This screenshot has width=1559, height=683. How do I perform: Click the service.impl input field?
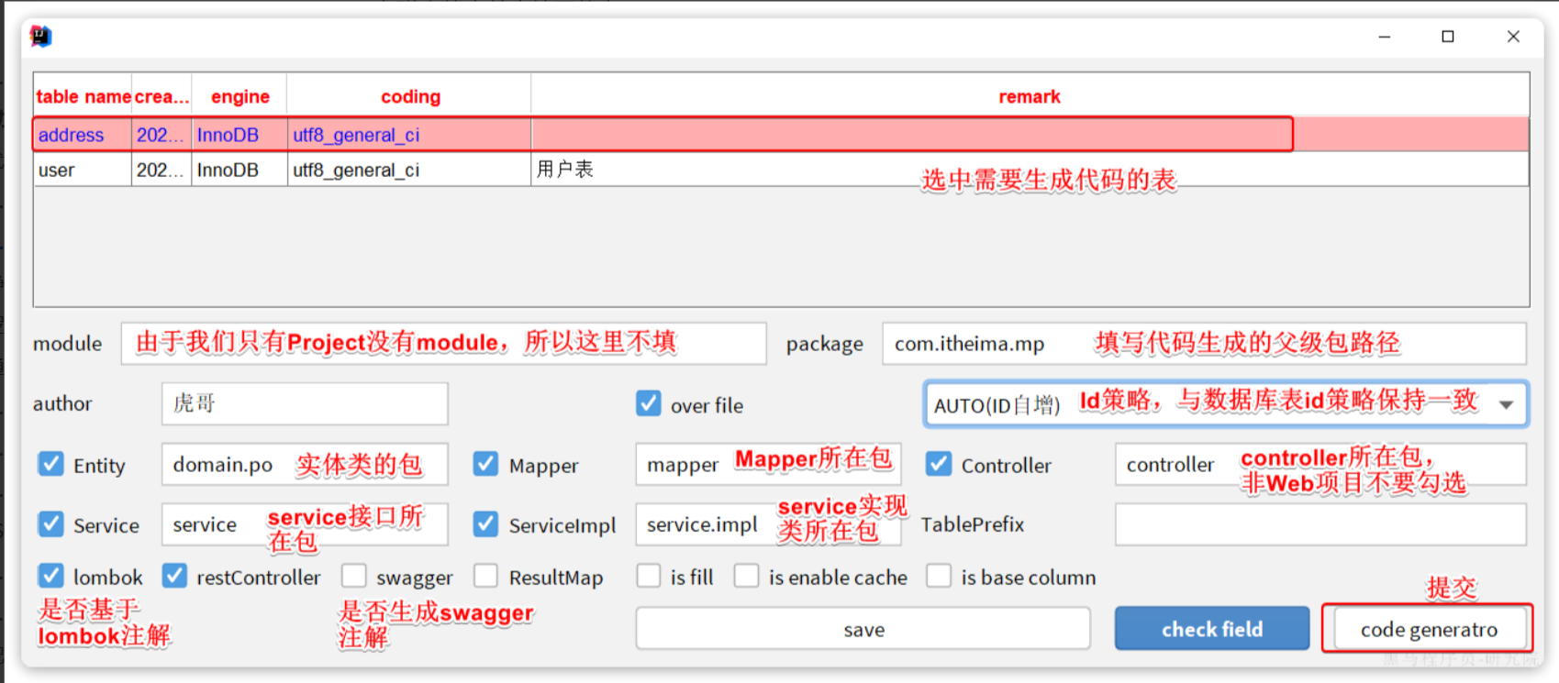(x=768, y=523)
